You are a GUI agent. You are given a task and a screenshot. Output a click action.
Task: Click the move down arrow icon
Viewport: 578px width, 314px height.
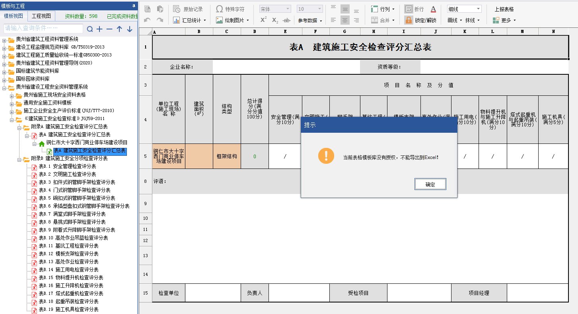(x=130, y=29)
